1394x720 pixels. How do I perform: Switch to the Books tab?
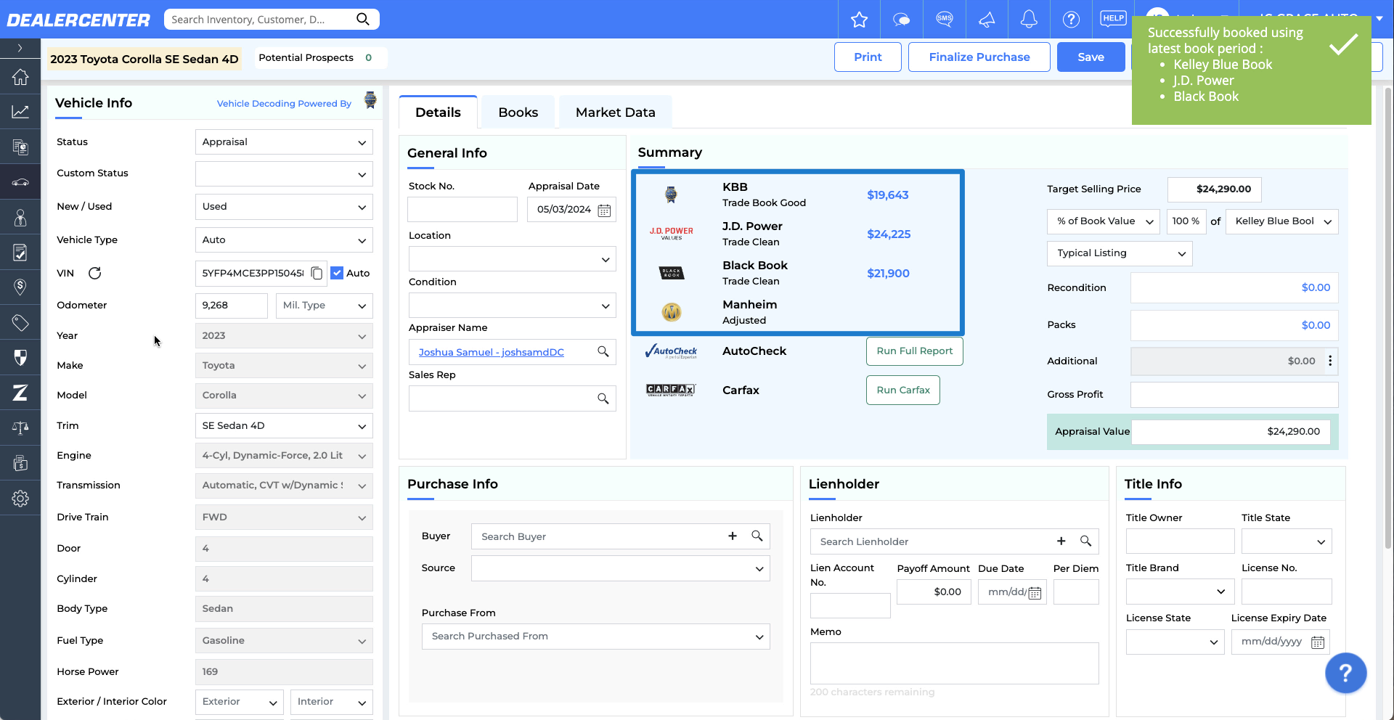[518, 112]
